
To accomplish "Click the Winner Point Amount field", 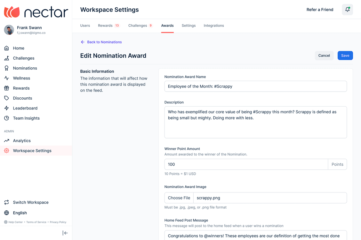I will pos(246,164).
